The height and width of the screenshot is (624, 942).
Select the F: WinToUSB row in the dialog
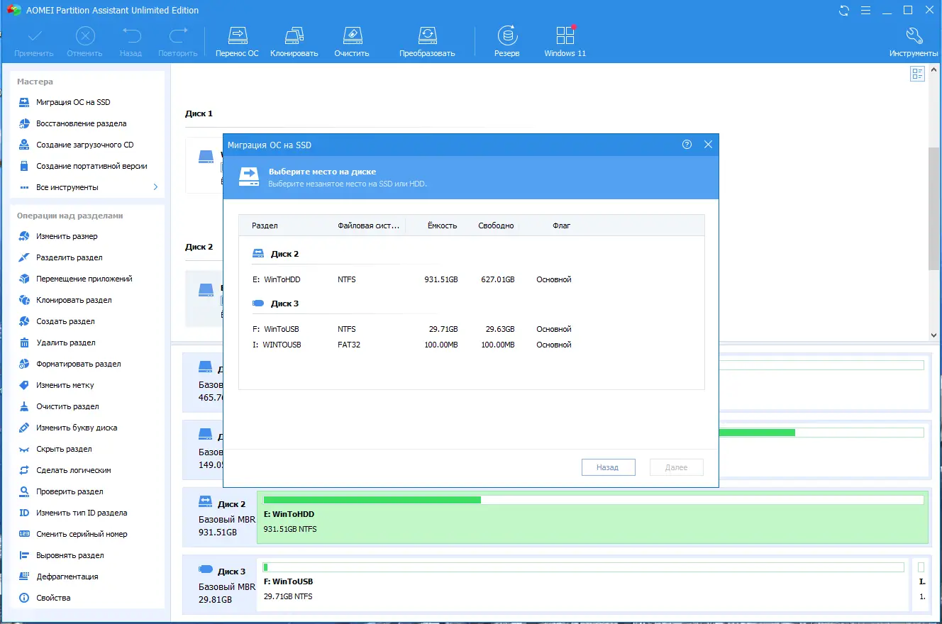click(x=471, y=329)
